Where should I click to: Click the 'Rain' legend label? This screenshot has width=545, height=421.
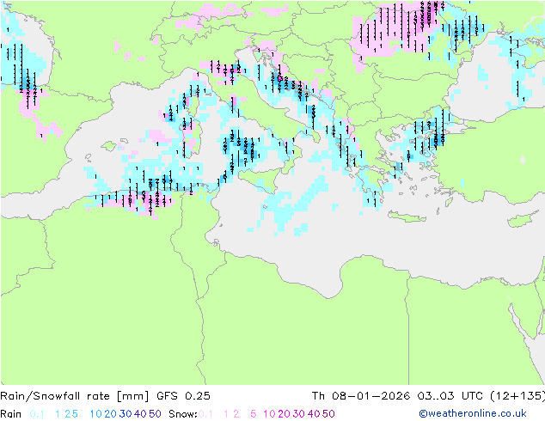click(x=11, y=414)
